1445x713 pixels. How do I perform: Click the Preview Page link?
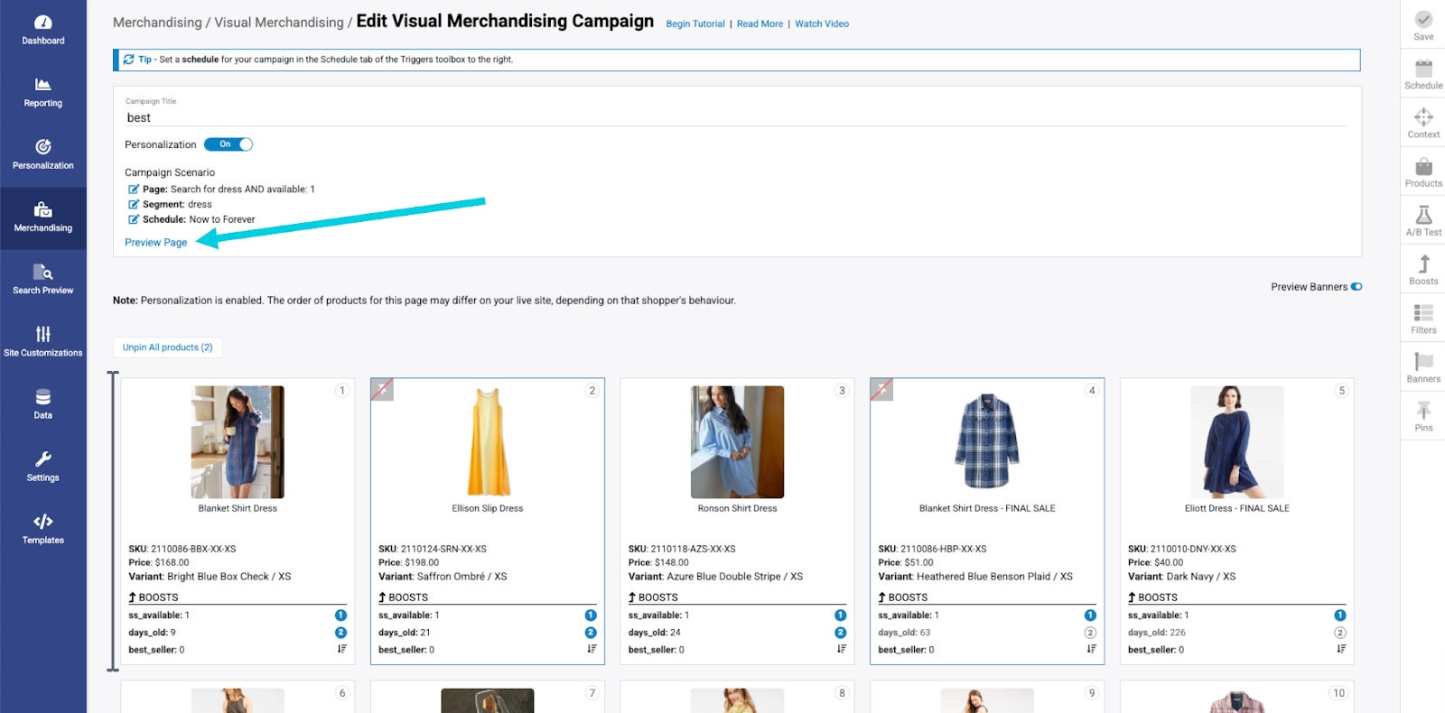click(156, 243)
